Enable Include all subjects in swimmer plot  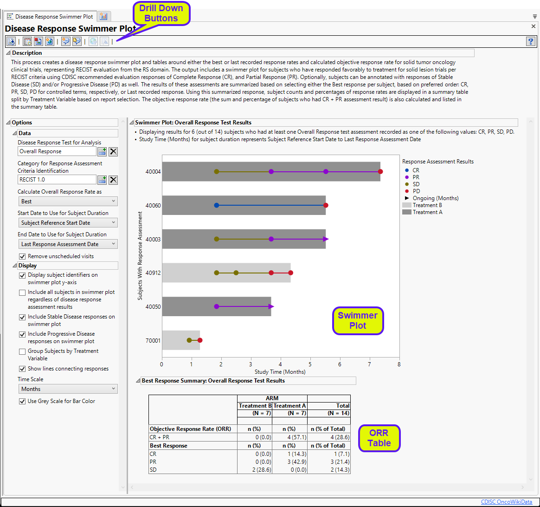(x=22, y=292)
